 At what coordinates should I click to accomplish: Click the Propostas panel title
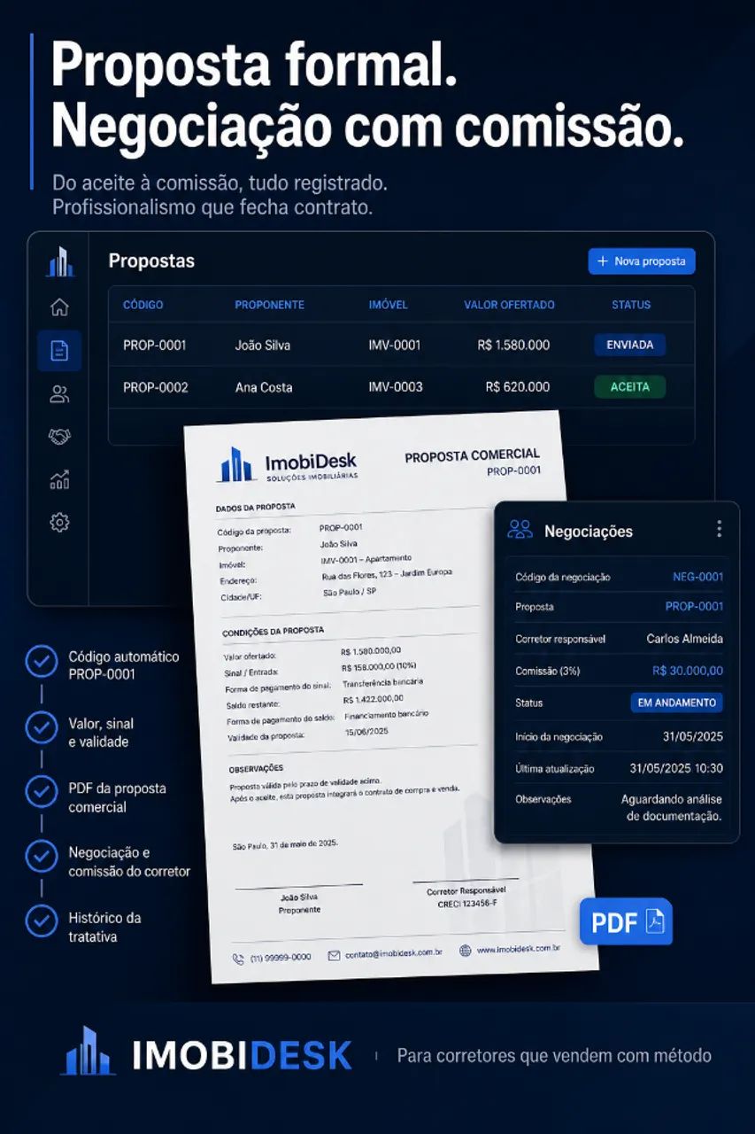click(151, 261)
